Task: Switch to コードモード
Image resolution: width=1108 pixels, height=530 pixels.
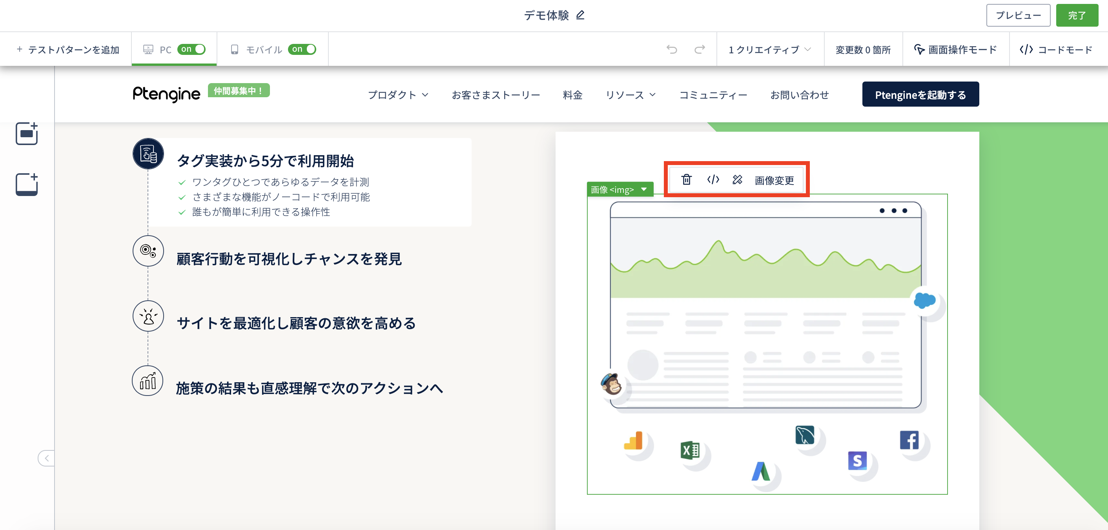Action: tap(1056, 50)
